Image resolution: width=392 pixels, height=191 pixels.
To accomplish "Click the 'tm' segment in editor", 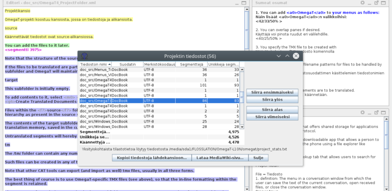I will pos(7,145).
